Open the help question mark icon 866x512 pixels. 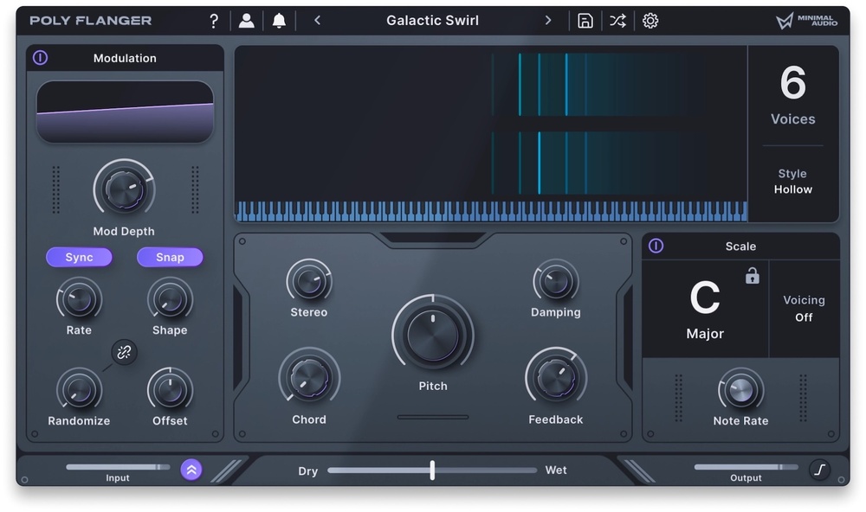(214, 21)
